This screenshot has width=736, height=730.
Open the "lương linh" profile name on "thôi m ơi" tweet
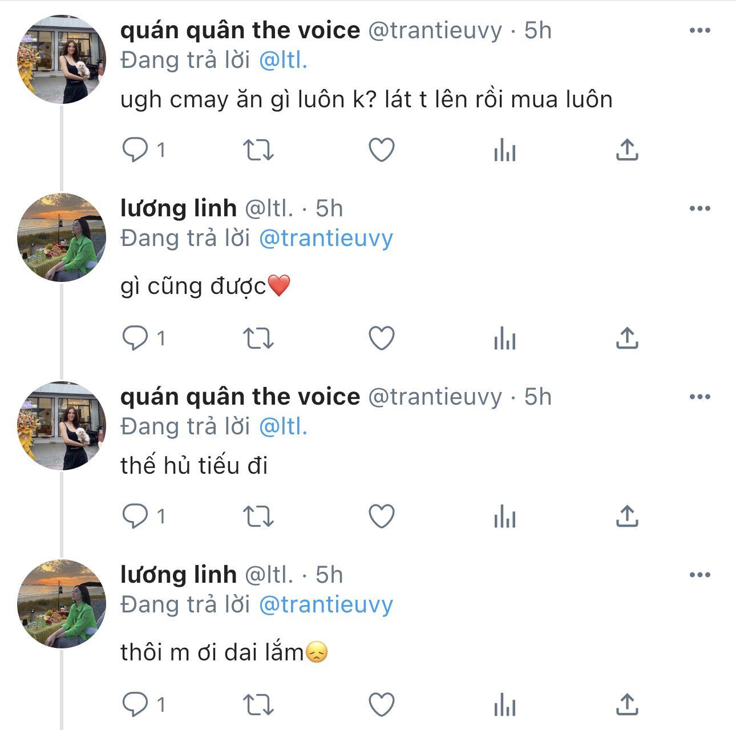pos(179,575)
